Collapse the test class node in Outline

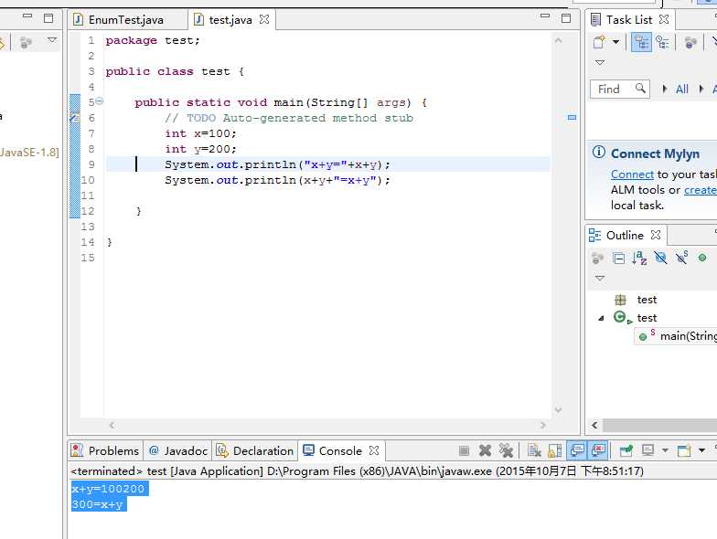(x=602, y=318)
